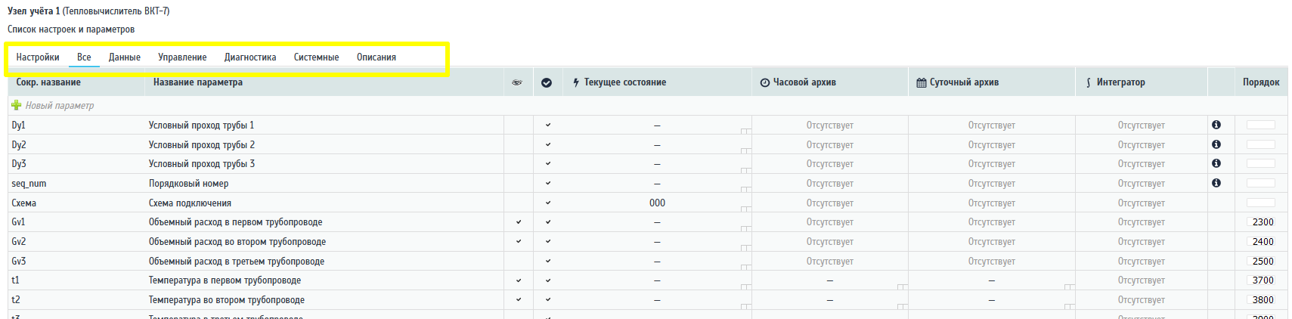Click the empty order field in the Dy1 row
1292x319 pixels.
tap(1260, 125)
